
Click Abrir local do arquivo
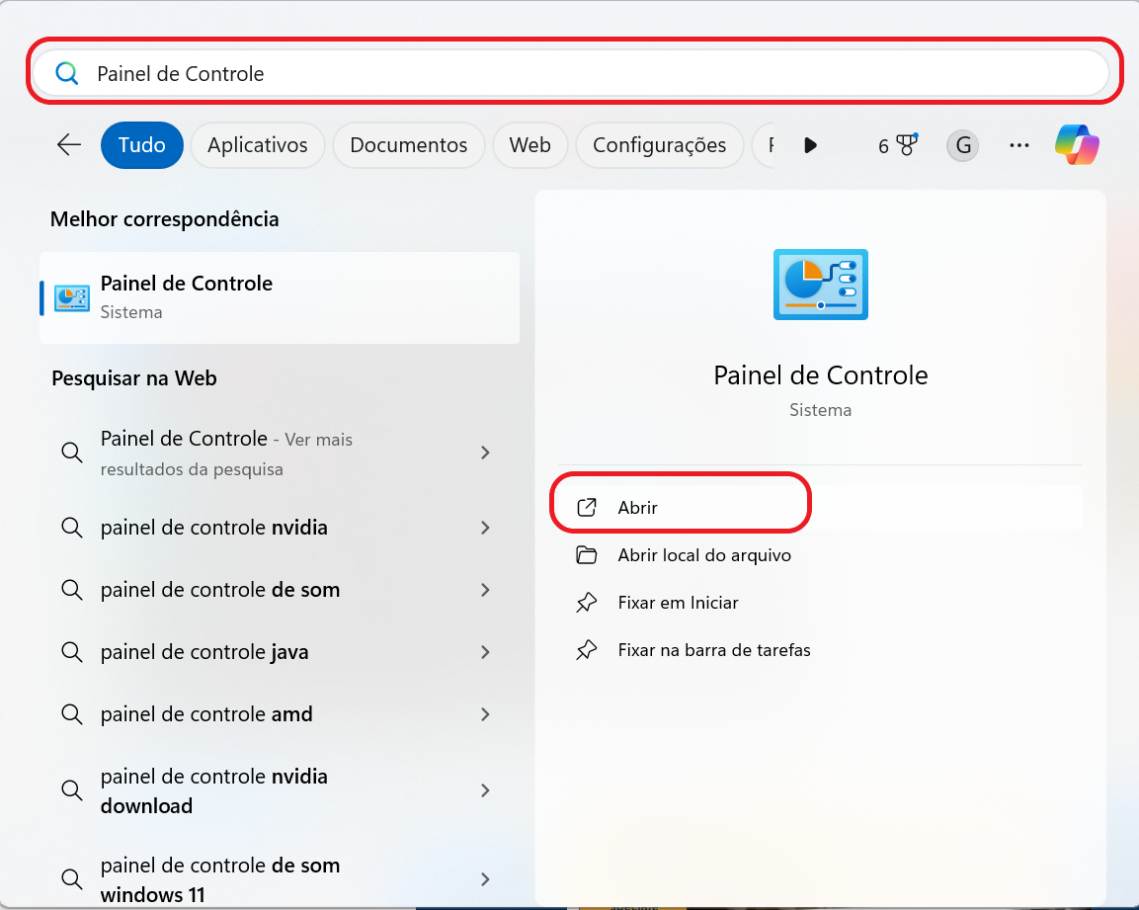[704, 555]
